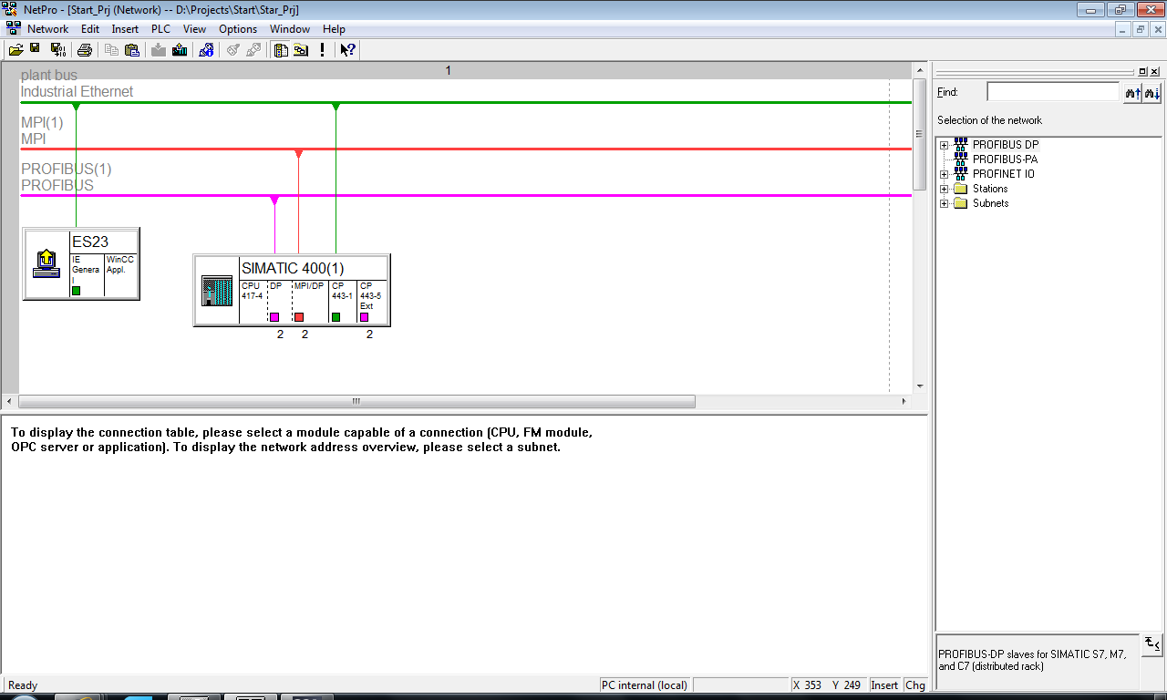Screen dimensions: 1167x700
Task: Select the CPU 417-4 module
Action: [253, 302]
